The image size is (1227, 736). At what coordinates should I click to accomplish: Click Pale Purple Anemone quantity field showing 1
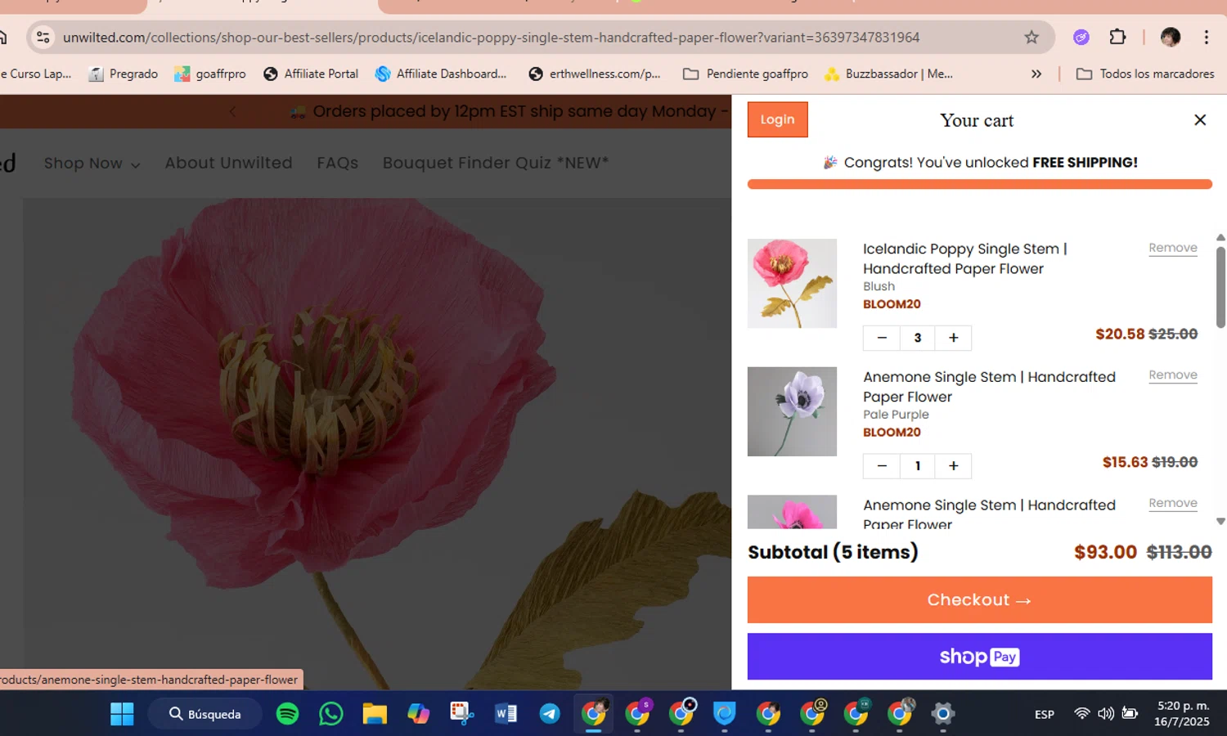[918, 465]
